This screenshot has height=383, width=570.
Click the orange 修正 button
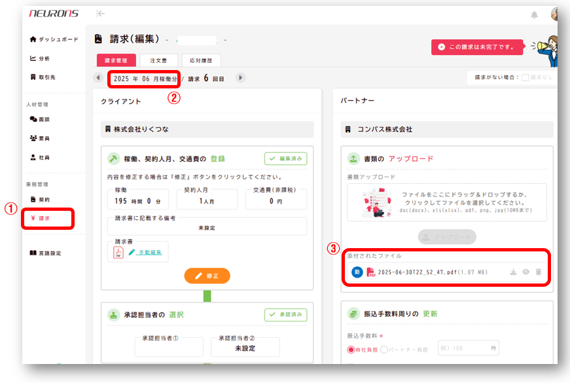coord(207,276)
